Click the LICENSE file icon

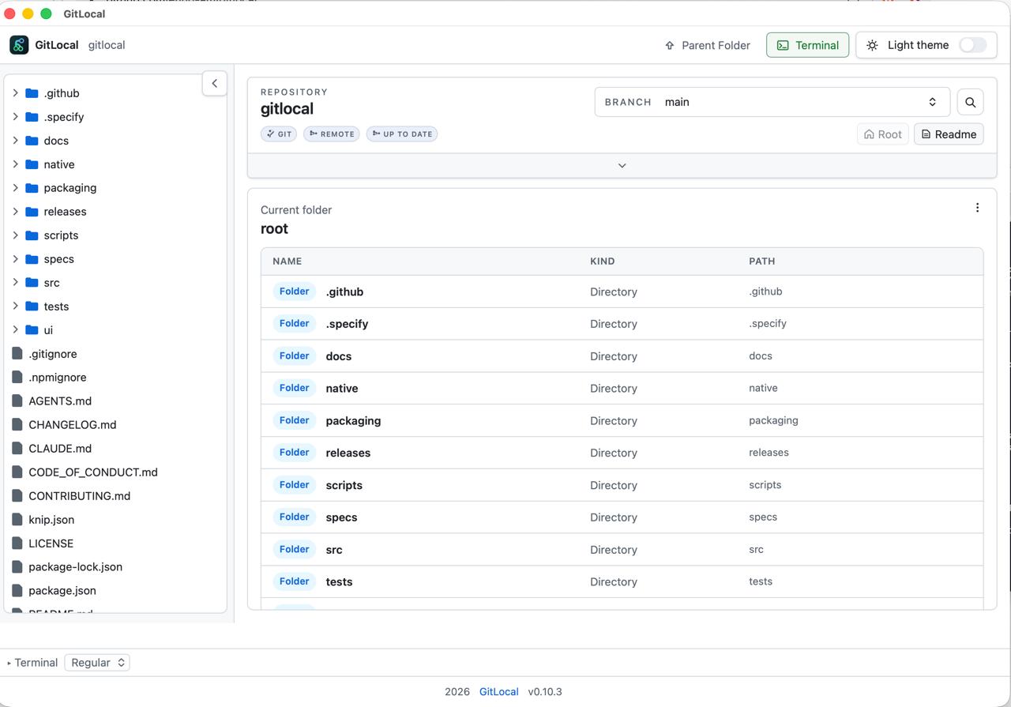coord(17,543)
